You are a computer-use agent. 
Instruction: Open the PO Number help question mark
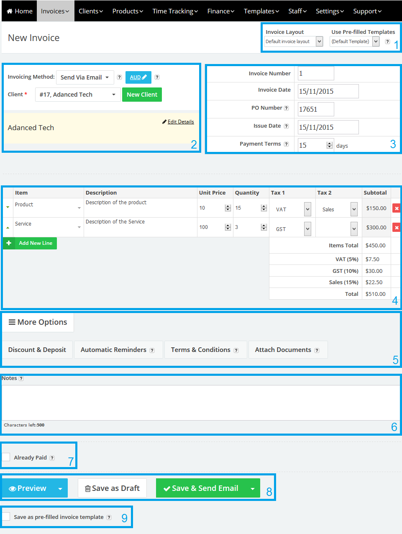click(287, 108)
